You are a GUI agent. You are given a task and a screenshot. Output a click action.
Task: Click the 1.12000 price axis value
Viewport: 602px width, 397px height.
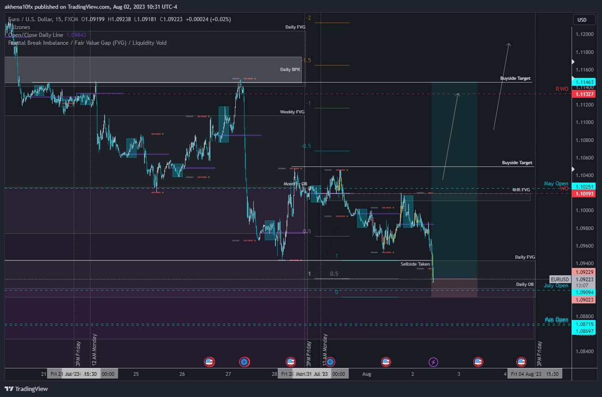[x=584, y=35]
